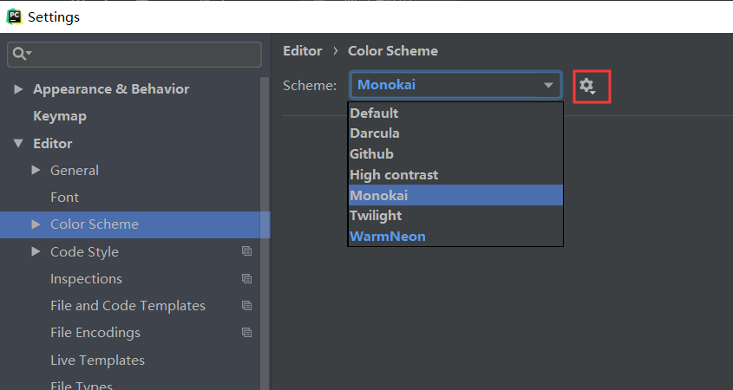
Task: Click the Editor breadcrumb link
Action: [303, 51]
